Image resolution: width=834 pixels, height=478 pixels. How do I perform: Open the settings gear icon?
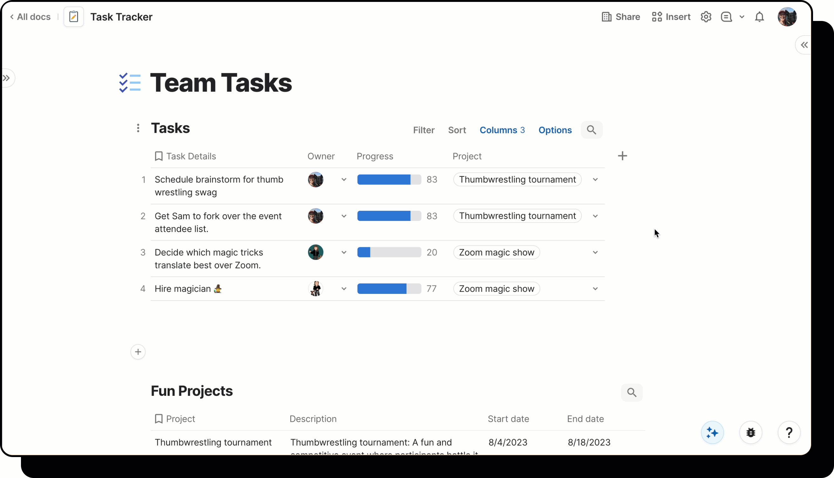[x=706, y=17]
